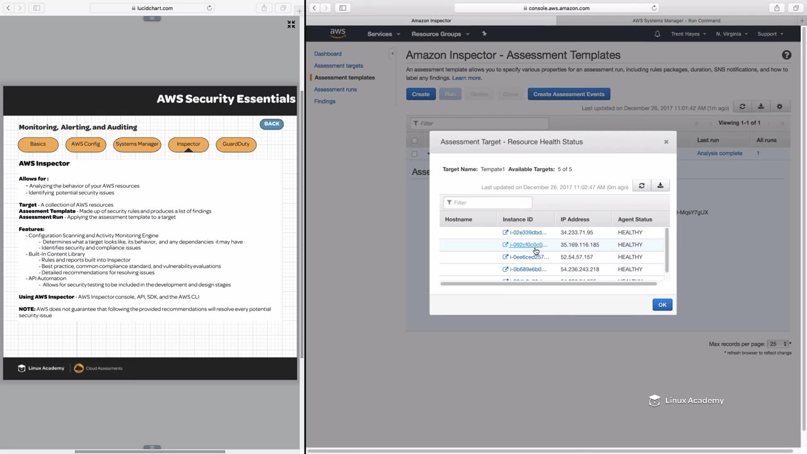Open a new tab in the AWS console window
Viewport: 807px width, 454px height.
point(803,20)
